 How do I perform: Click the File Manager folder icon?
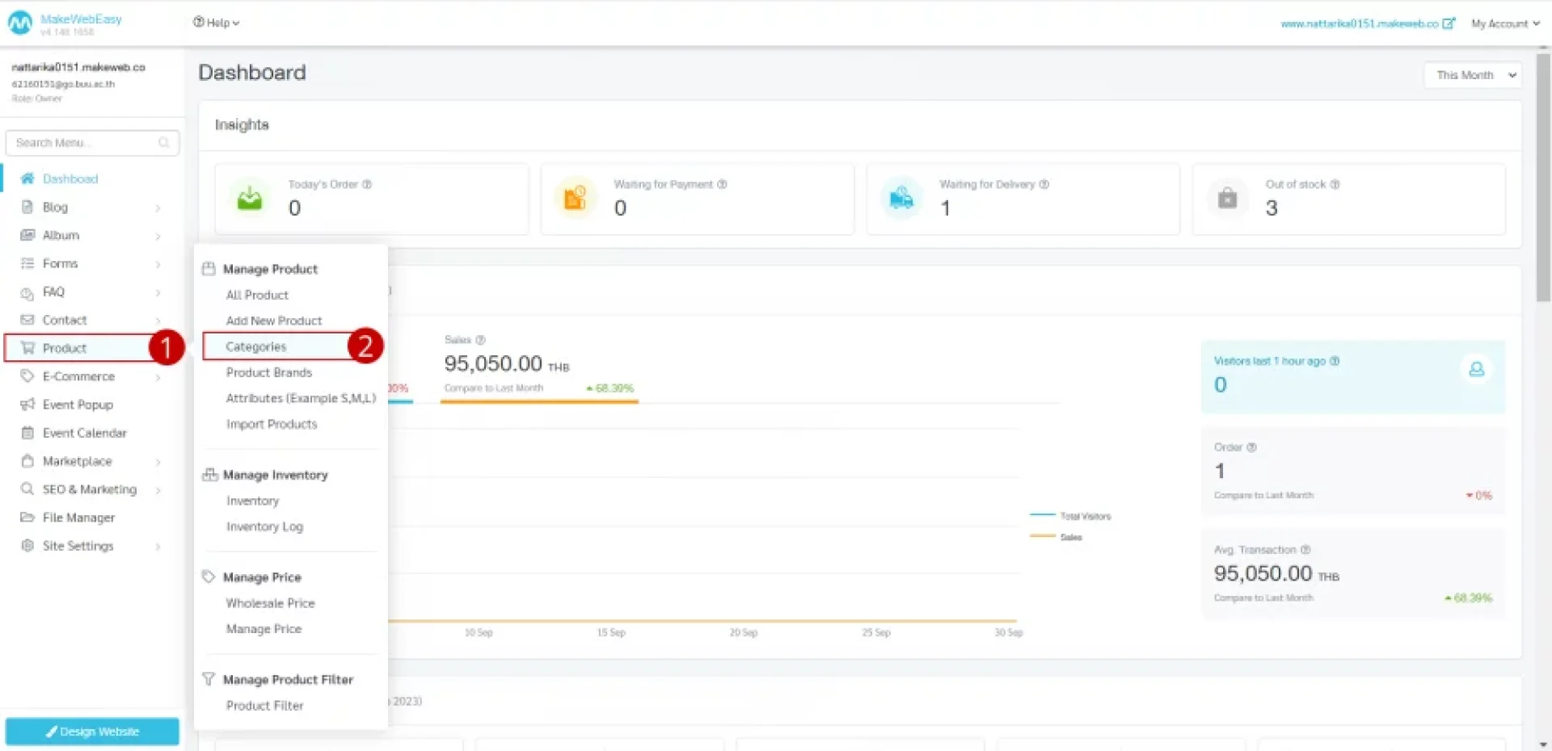(27, 518)
